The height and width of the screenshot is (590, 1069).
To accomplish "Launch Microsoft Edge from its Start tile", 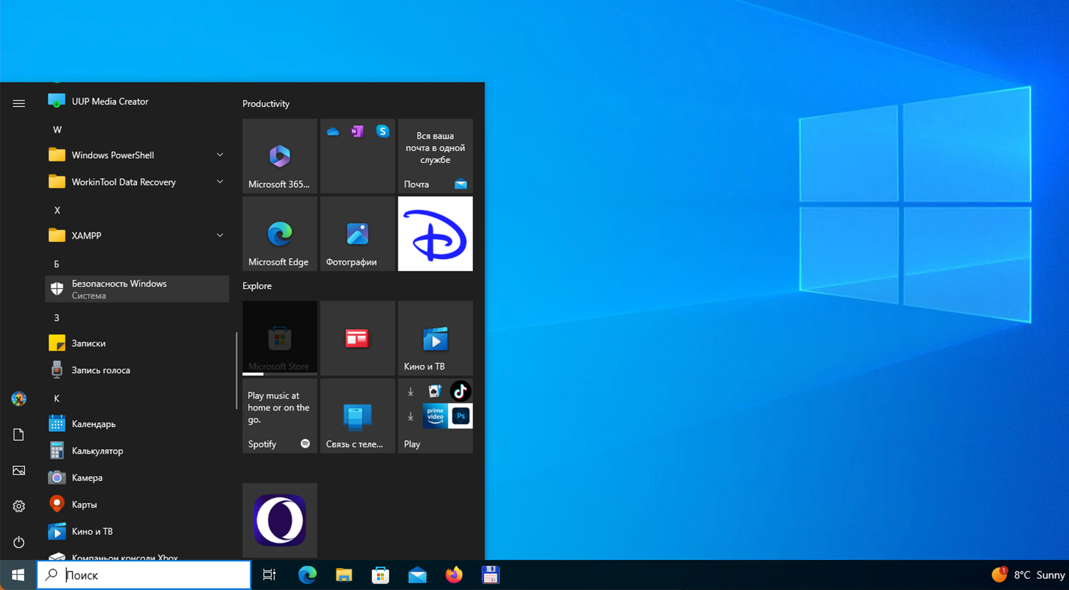I will [279, 234].
